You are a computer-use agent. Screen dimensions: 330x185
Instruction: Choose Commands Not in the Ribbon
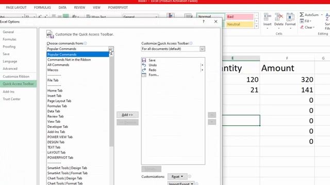pos(78,60)
